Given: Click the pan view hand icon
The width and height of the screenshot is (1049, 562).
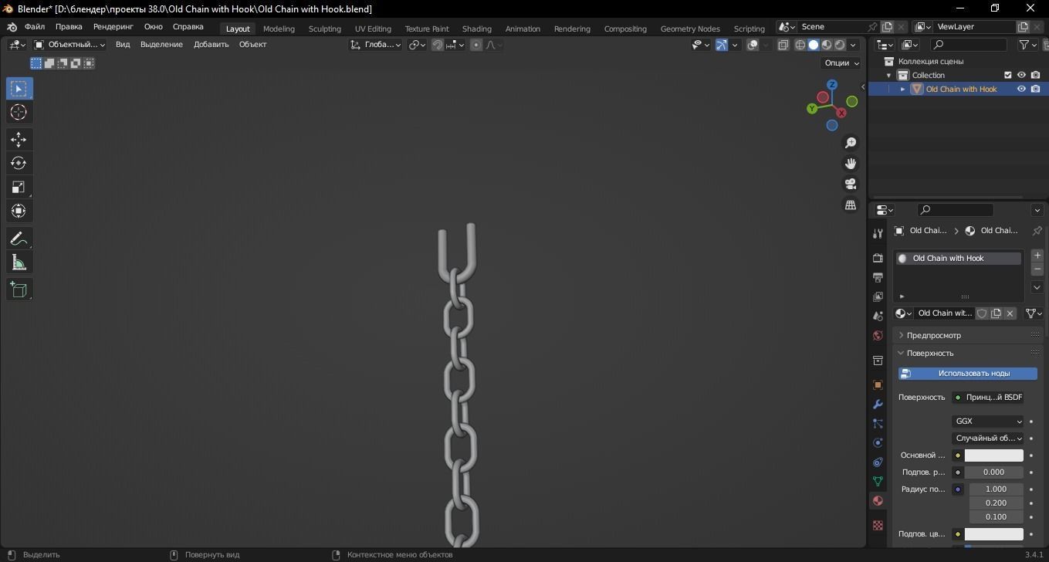Looking at the screenshot, I should pos(851,164).
